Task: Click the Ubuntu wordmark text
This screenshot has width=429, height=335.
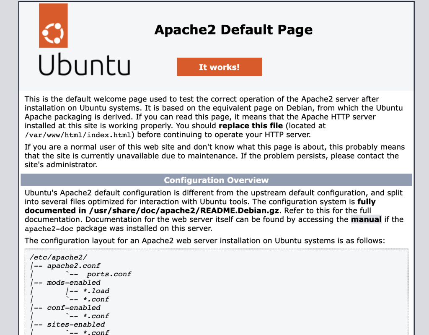Action: click(84, 65)
